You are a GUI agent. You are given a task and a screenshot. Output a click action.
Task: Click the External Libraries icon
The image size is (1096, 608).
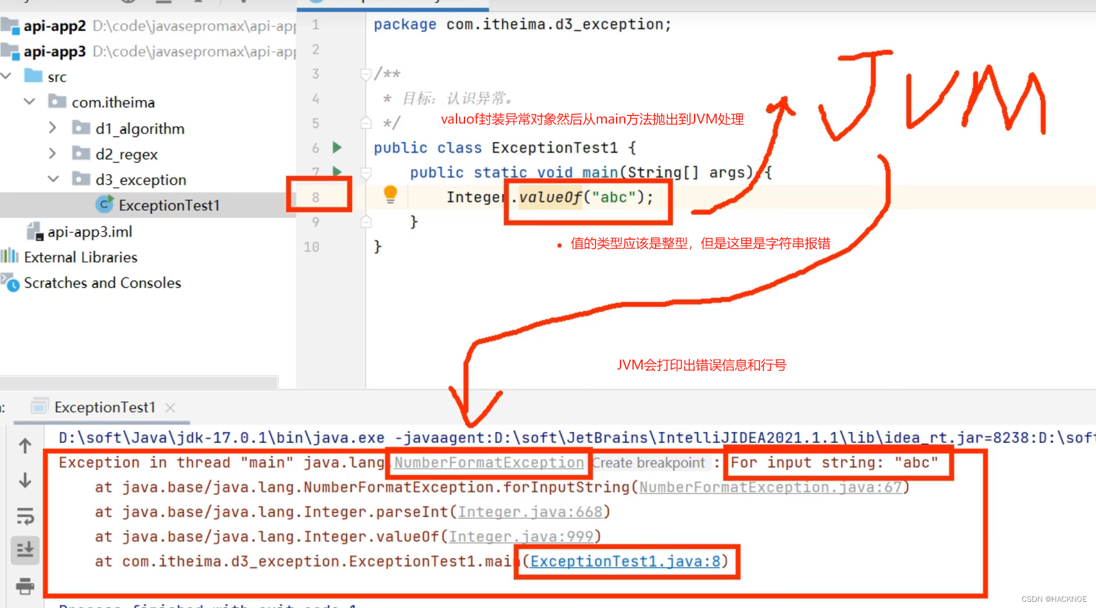point(9,256)
